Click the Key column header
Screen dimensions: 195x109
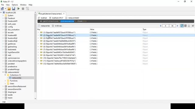point(39,29)
